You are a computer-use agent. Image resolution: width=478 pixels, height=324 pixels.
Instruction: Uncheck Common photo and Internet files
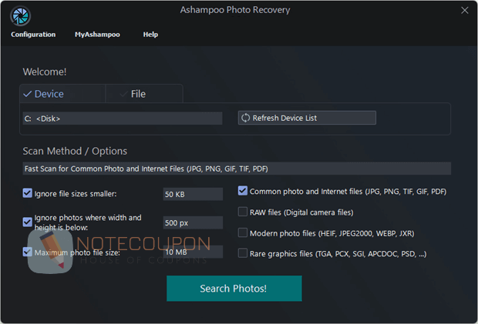243,191
